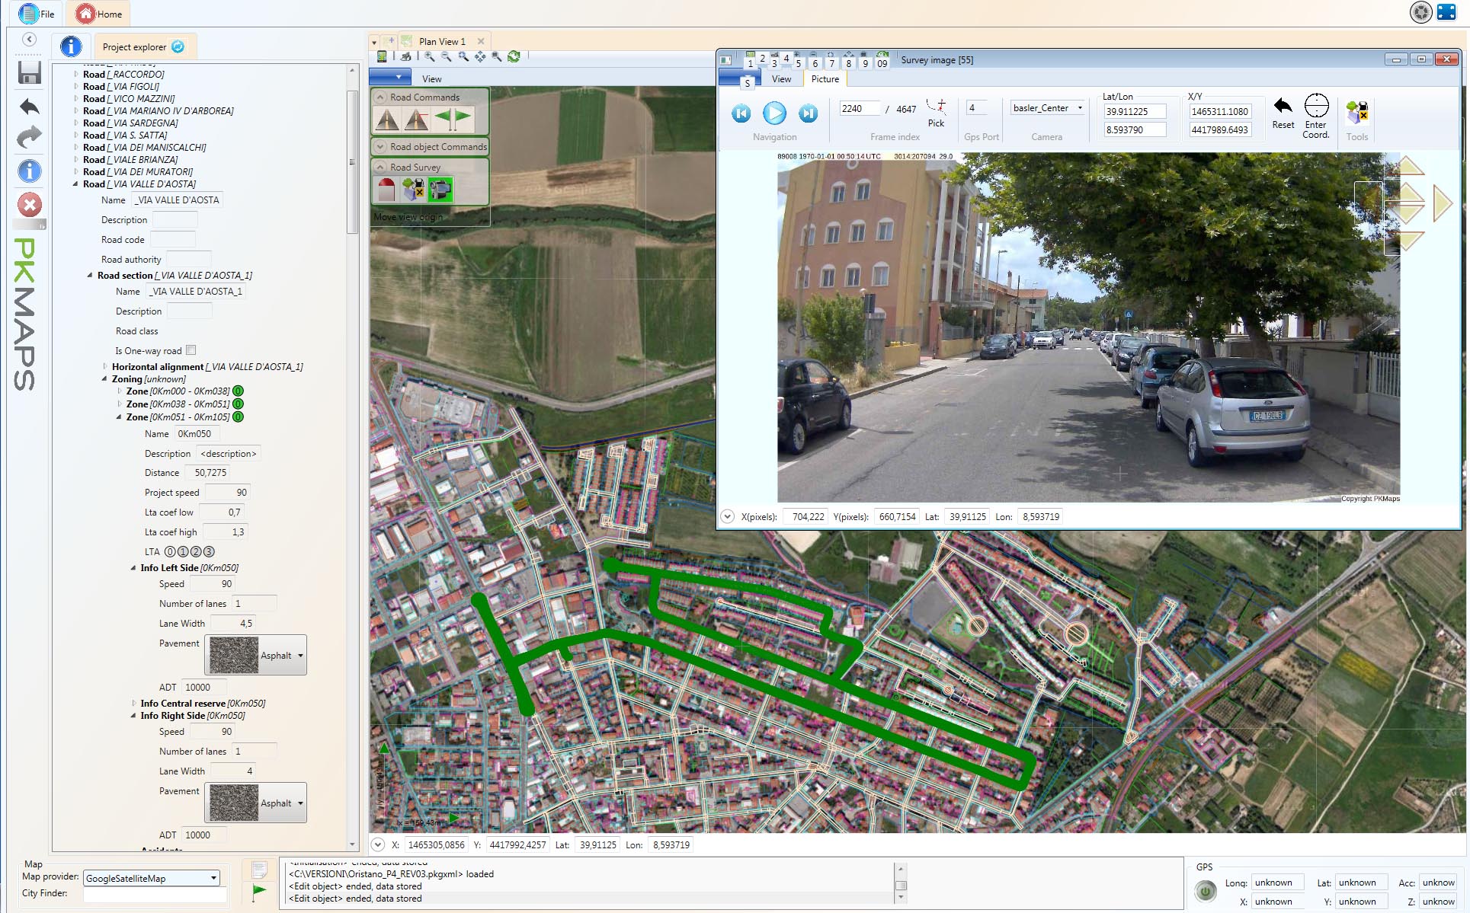Select LTA option 1
The height and width of the screenshot is (913, 1470).
pyautogui.click(x=183, y=552)
